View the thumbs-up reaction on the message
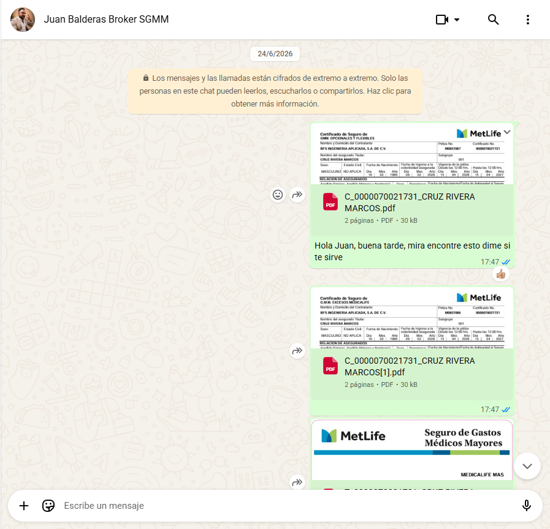 (x=501, y=274)
